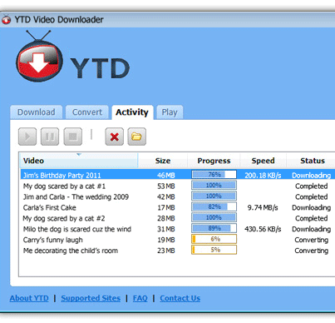Switch to the Download tab
Screen dimensions: 335x323
(37, 112)
